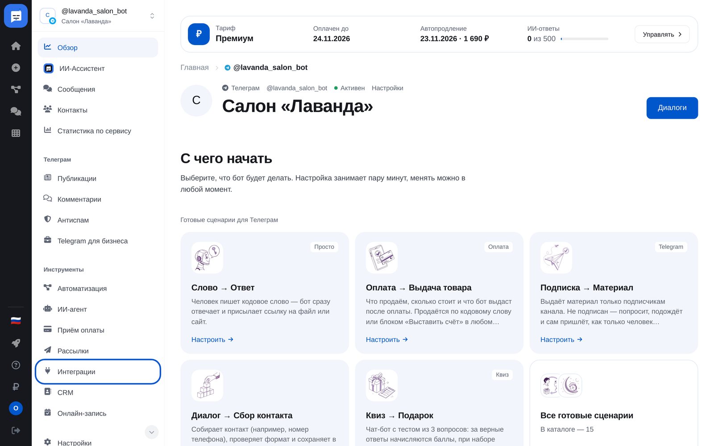This screenshot has height=446, width=714.
Task: Click the blue ruble tariff icon
Action: coord(199,34)
